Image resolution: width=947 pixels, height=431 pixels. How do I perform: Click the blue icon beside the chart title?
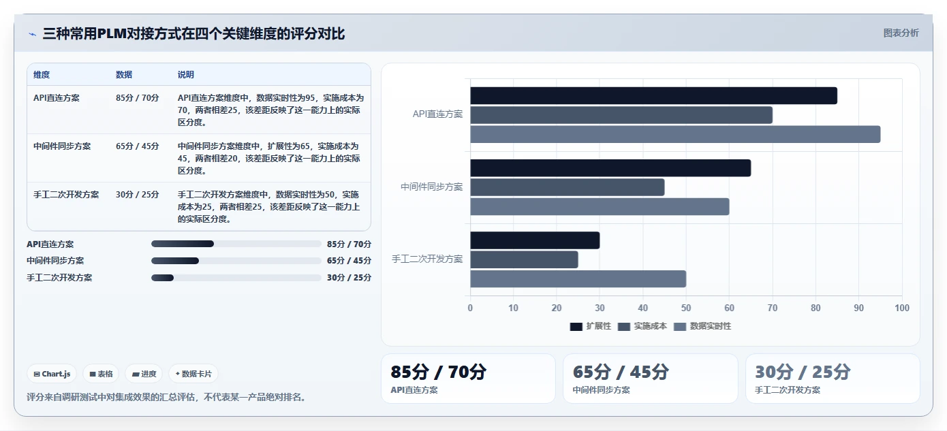click(32, 34)
